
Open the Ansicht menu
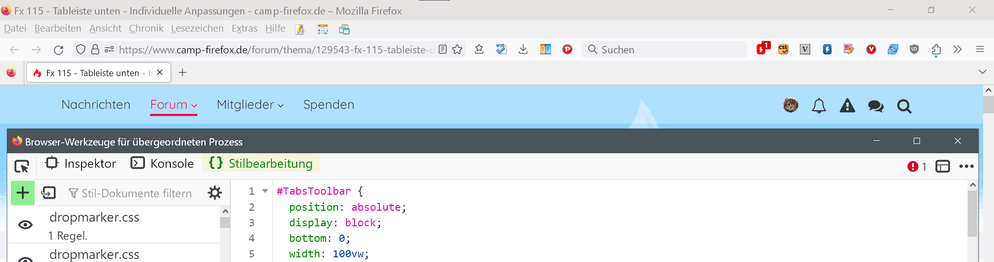click(105, 28)
